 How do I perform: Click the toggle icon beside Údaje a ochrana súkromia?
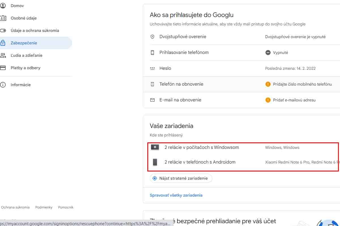[x=3, y=31]
